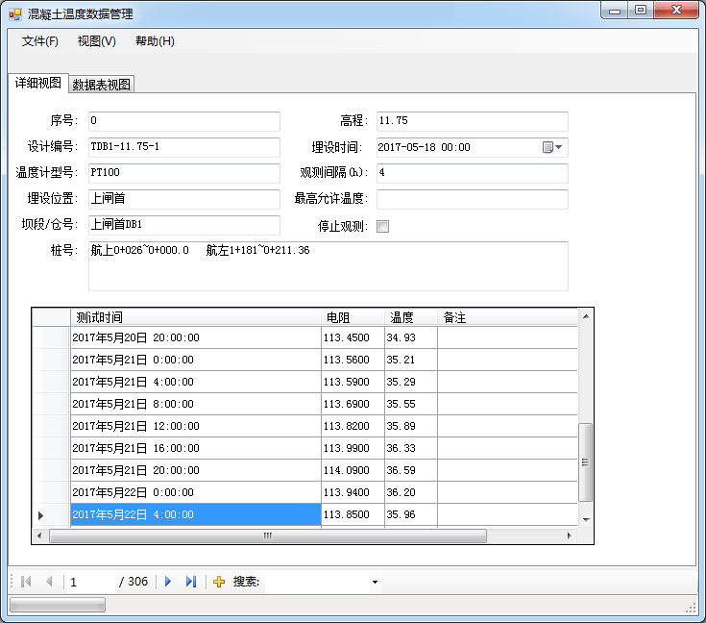The width and height of the screenshot is (706, 623).
Task: Click the 温度 column header
Action: (411, 317)
